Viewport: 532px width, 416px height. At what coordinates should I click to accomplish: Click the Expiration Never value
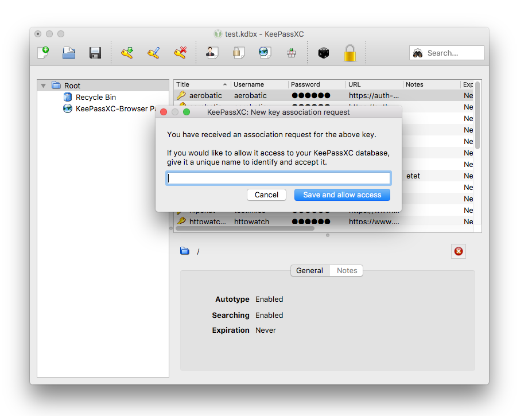pos(266,330)
